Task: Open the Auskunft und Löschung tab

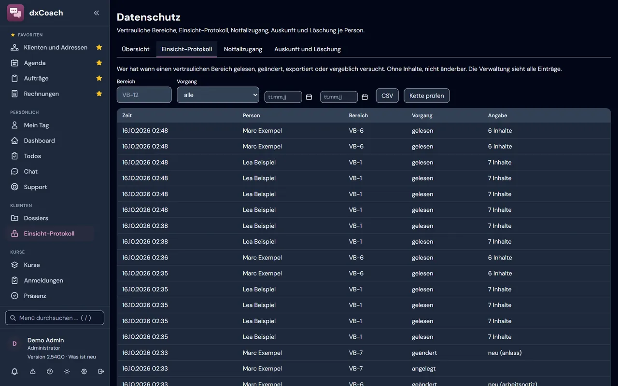Action: tap(308, 49)
